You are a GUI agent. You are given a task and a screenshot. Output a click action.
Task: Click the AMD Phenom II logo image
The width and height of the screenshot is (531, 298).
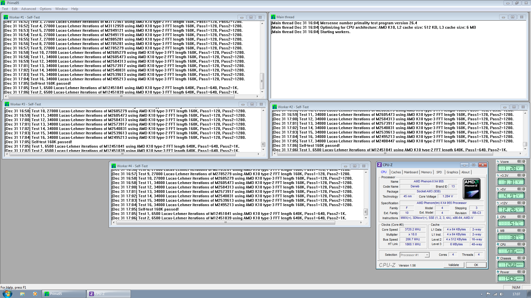[x=472, y=189]
